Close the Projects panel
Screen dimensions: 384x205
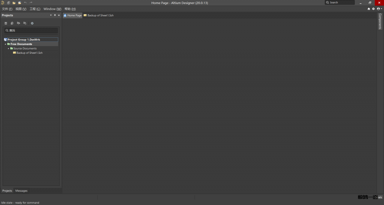point(58,15)
